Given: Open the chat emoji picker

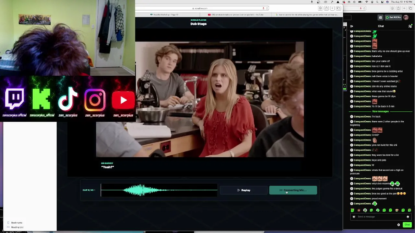Looking at the screenshot, I should pos(408,217).
